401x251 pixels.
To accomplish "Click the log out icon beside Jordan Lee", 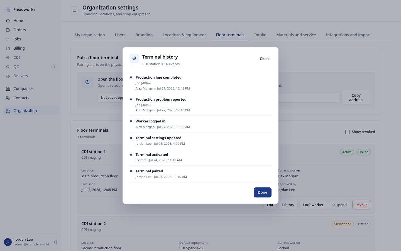I will (55, 242).
